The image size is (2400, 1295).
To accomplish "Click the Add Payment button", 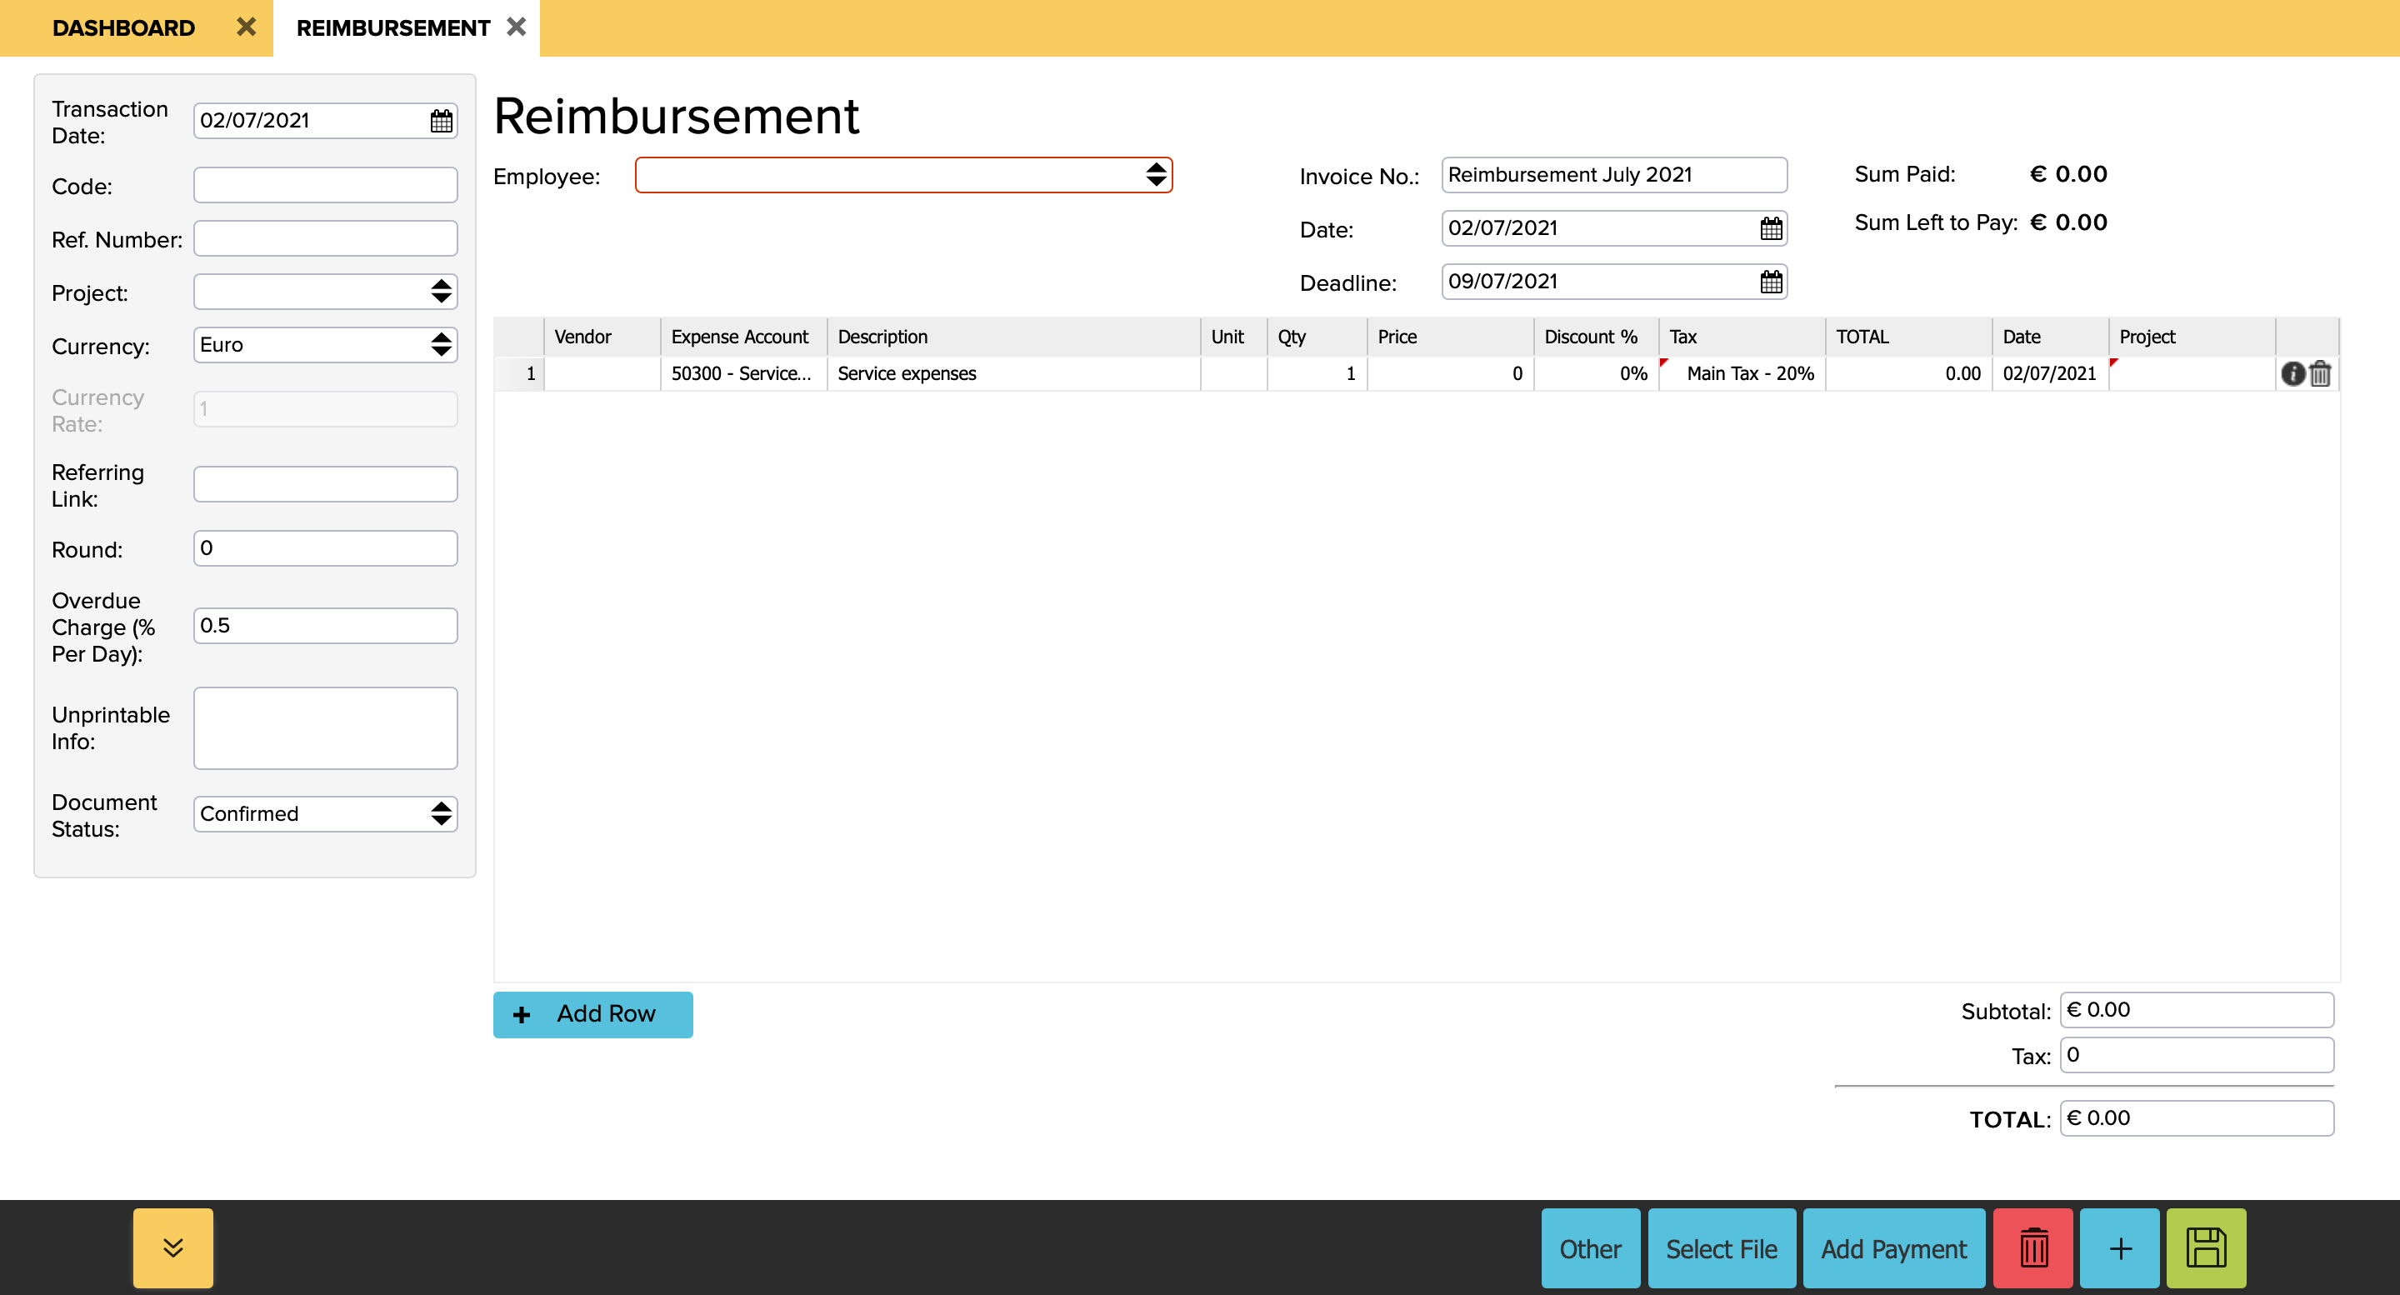I will [1894, 1247].
